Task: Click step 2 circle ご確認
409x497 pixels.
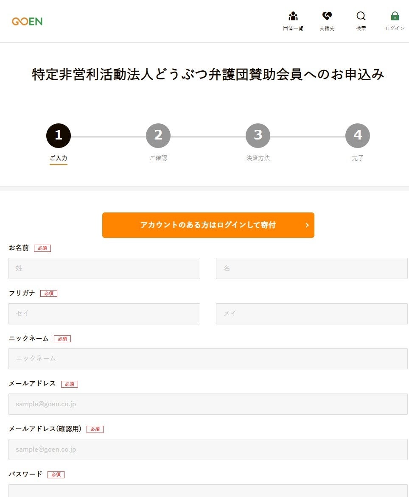Action: 158,136
